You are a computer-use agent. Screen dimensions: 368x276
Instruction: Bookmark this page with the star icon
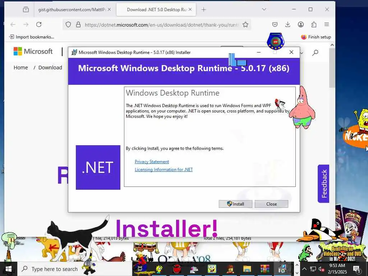[x=245, y=24]
